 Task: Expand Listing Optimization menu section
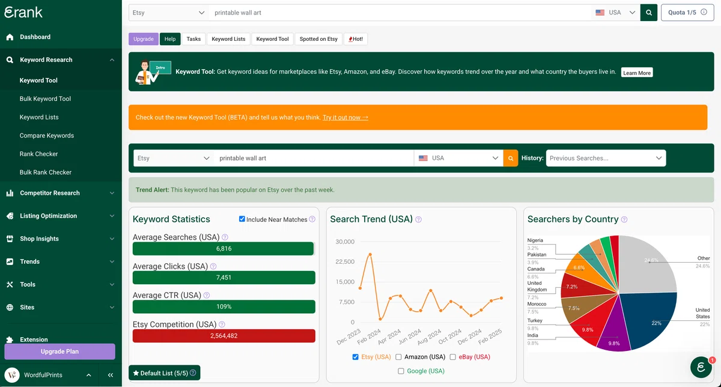(x=112, y=216)
